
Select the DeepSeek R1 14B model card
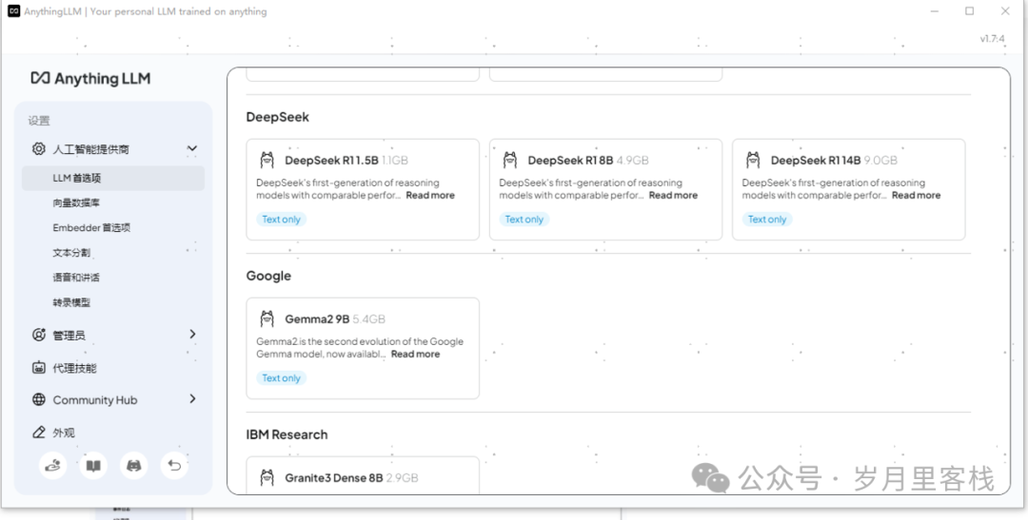pos(849,189)
